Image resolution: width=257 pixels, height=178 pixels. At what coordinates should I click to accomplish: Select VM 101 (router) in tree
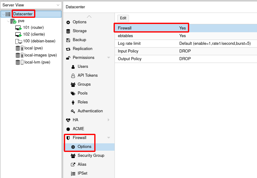[x=33, y=28]
